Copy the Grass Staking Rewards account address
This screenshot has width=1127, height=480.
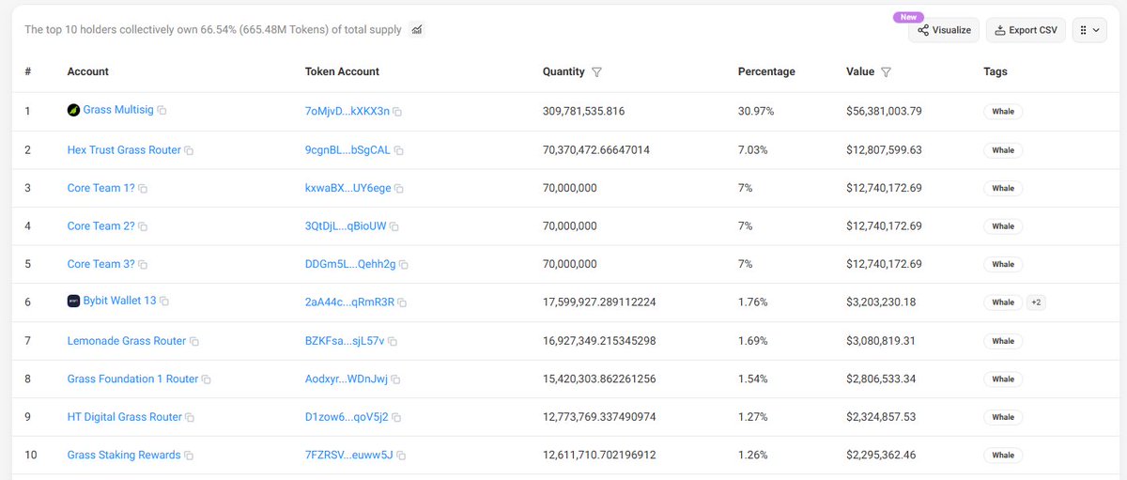pos(189,456)
